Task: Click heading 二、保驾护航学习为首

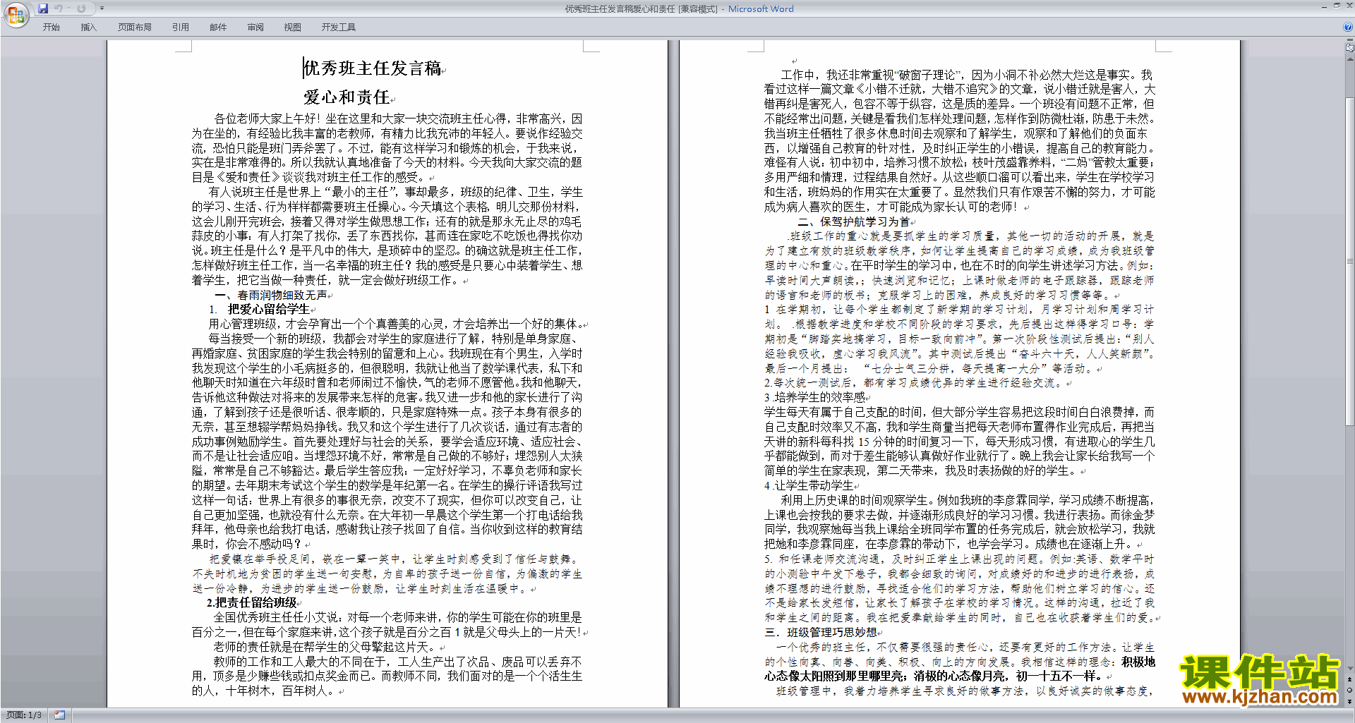Action: click(x=854, y=221)
